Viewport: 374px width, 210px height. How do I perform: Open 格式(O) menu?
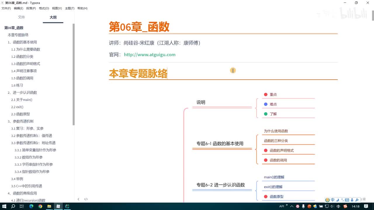(x=44, y=8)
